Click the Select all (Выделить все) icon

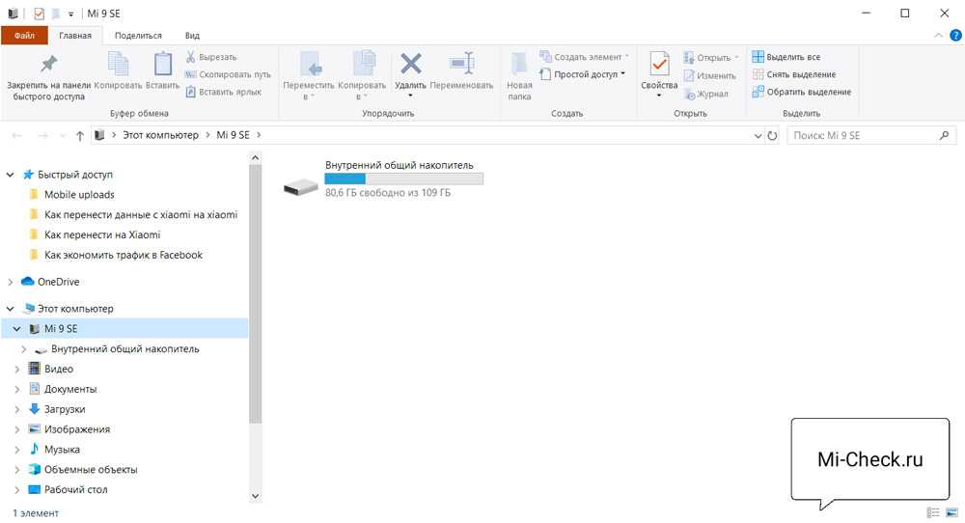758,57
